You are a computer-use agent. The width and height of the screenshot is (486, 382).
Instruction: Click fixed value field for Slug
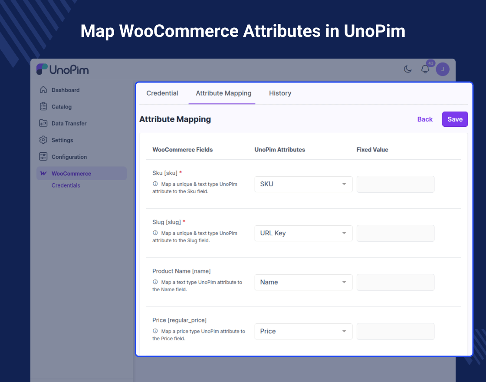pos(395,233)
